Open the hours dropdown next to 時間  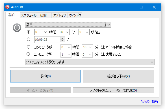(41, 32)
